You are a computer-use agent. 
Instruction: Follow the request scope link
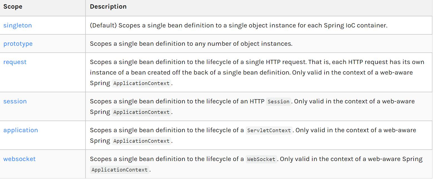pos(15,62)
